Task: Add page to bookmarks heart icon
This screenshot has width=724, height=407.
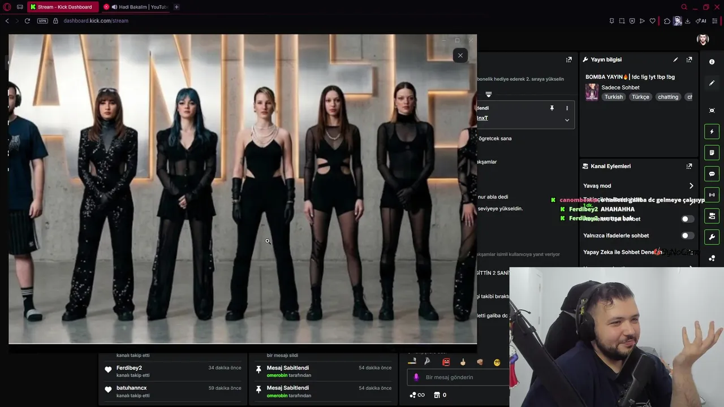Action: pyautogui.click(x=652, y=21)
